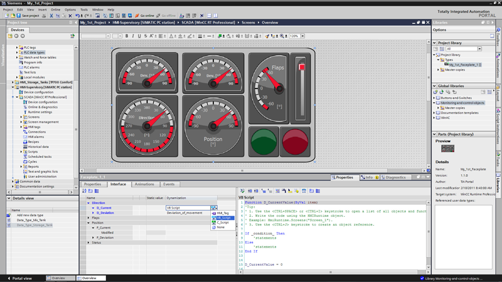Click the Cut scissors icon

pyautogui.click(x=51, y=16)
